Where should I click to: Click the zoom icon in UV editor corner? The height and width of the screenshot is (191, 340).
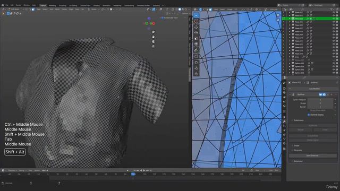pyautogui.click(x=278, y=15)
